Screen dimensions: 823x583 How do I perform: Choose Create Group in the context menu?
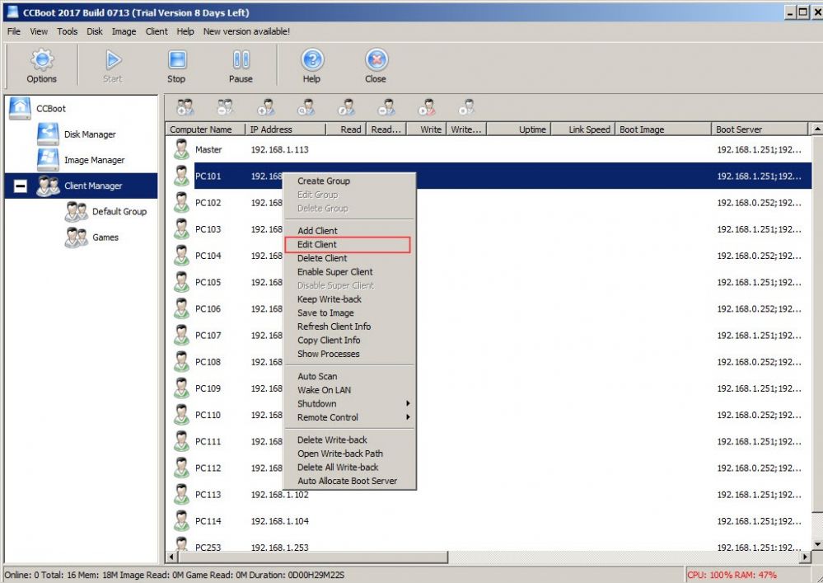[x=349, y=181]
